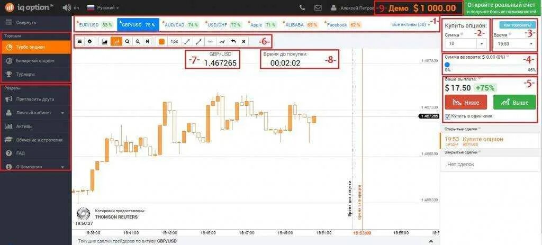Click the Сумма amount input field

462,44
